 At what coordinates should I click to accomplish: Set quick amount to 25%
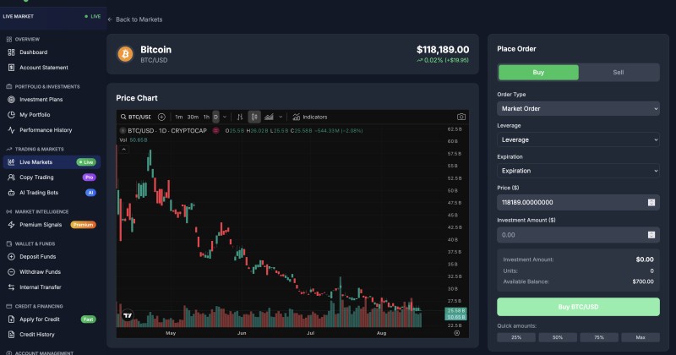[x=516, y=337]
